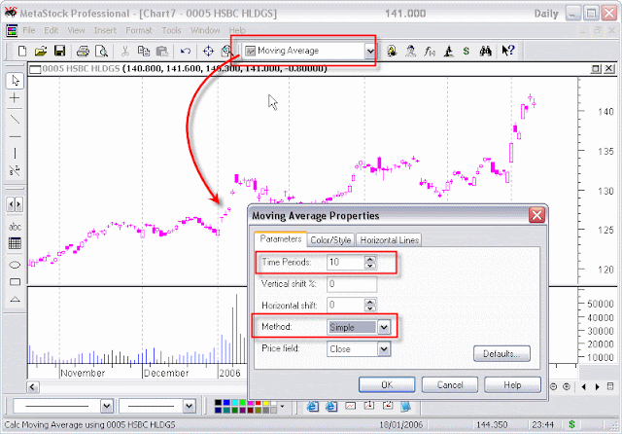The width and height of the screenshot is (622, 434).
Task: Click the Defaults... button
Action: coord(501,353)
